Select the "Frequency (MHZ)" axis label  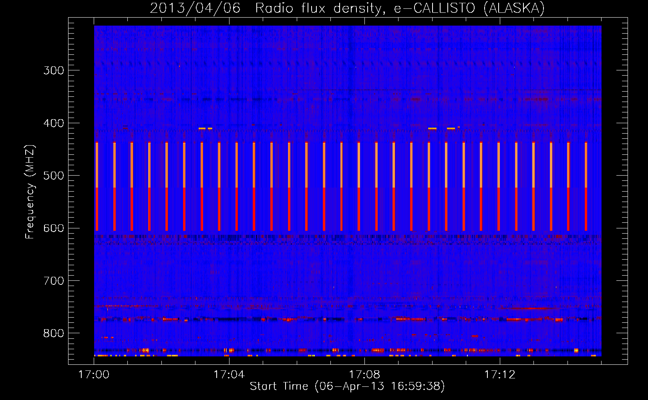coord(30,192)
